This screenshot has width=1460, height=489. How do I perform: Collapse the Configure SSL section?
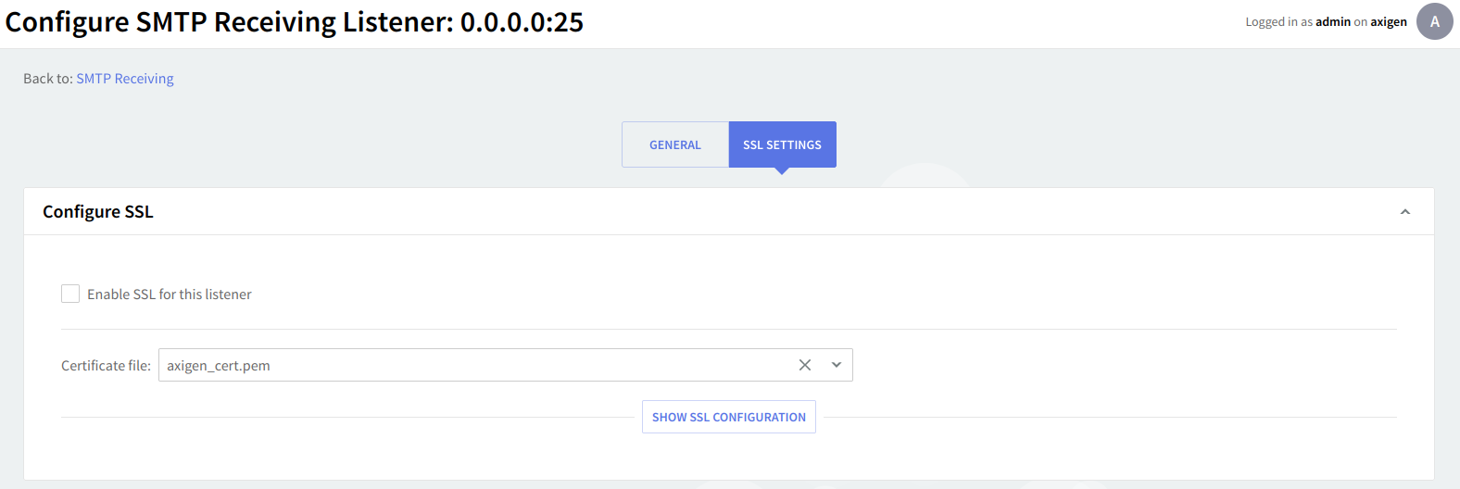pos(1404,212)
